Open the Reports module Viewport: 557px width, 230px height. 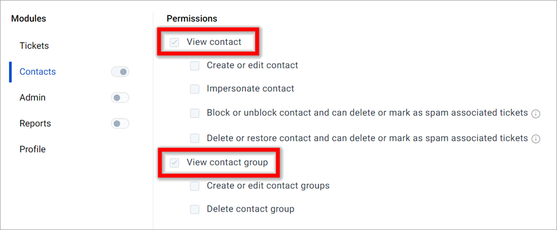[35, 123]
